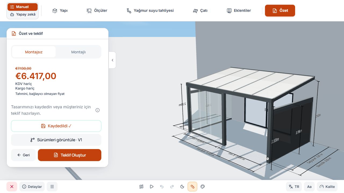Toggle night mode moon icon
Screen dimensions: 344x193
click(x=182, y=187)
